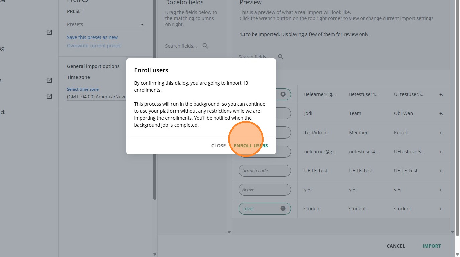Click the Member cell
This screenshot has width=460, height=257.
(x=358, y=133)
